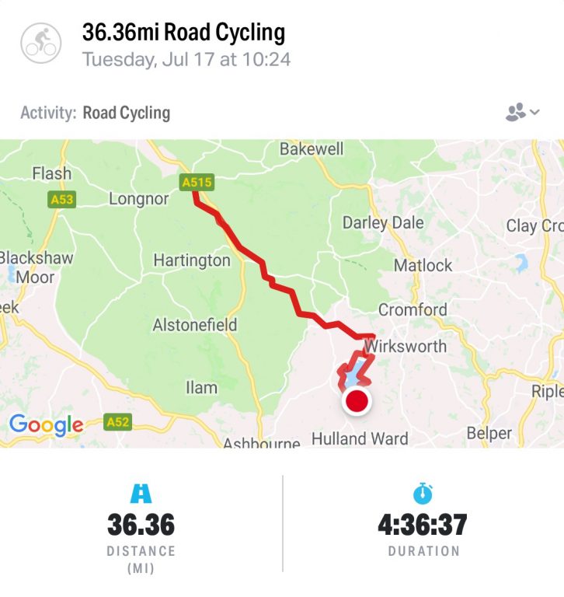Tap the 4:36:37 duration value
The height and width of the screenshot is (597, 564).
click(x=423, y=525)
